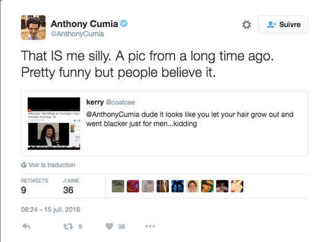Like the tweet with the heart icon
The image size is (328, 242).
click(x=109, y=226)
